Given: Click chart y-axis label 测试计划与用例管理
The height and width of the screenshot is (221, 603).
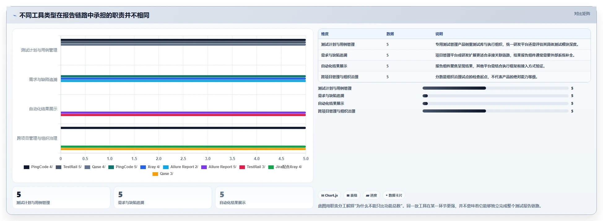Looking at the screenshot, I should 39,50.
